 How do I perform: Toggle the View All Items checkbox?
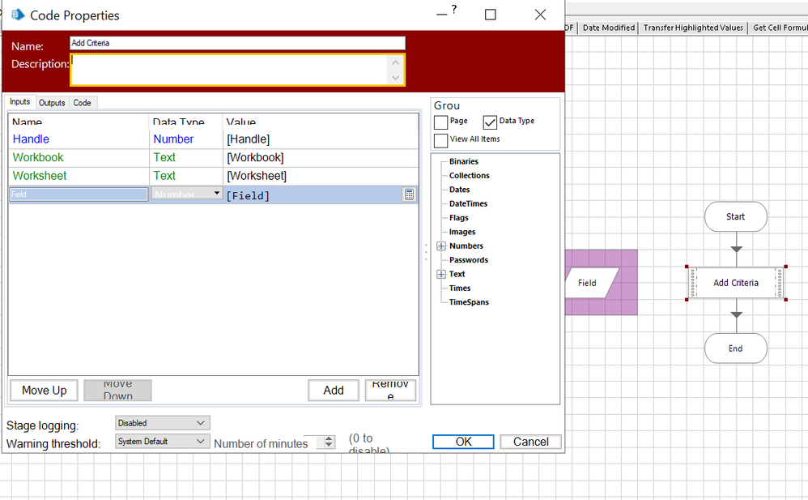440,140
